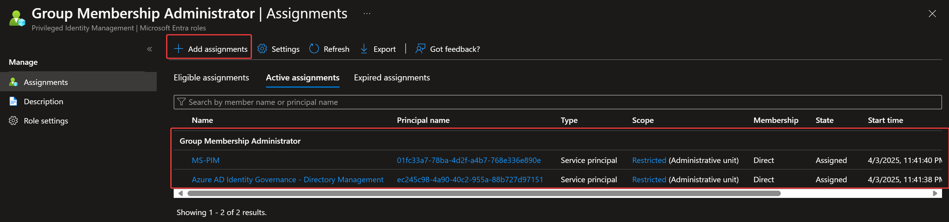Click the Add assignments plus icon
The height and width of the screenshot is (222, 949).
tap(178, 49)
